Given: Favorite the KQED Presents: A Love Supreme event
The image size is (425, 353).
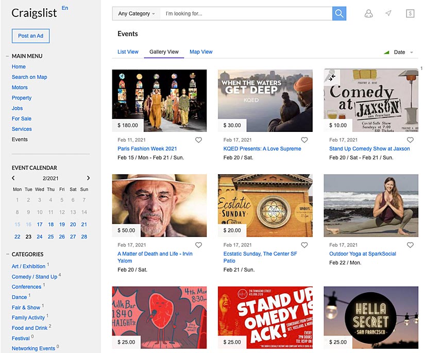Looking at the screenshot, I should pyautogui.click(x=304, y=140).
